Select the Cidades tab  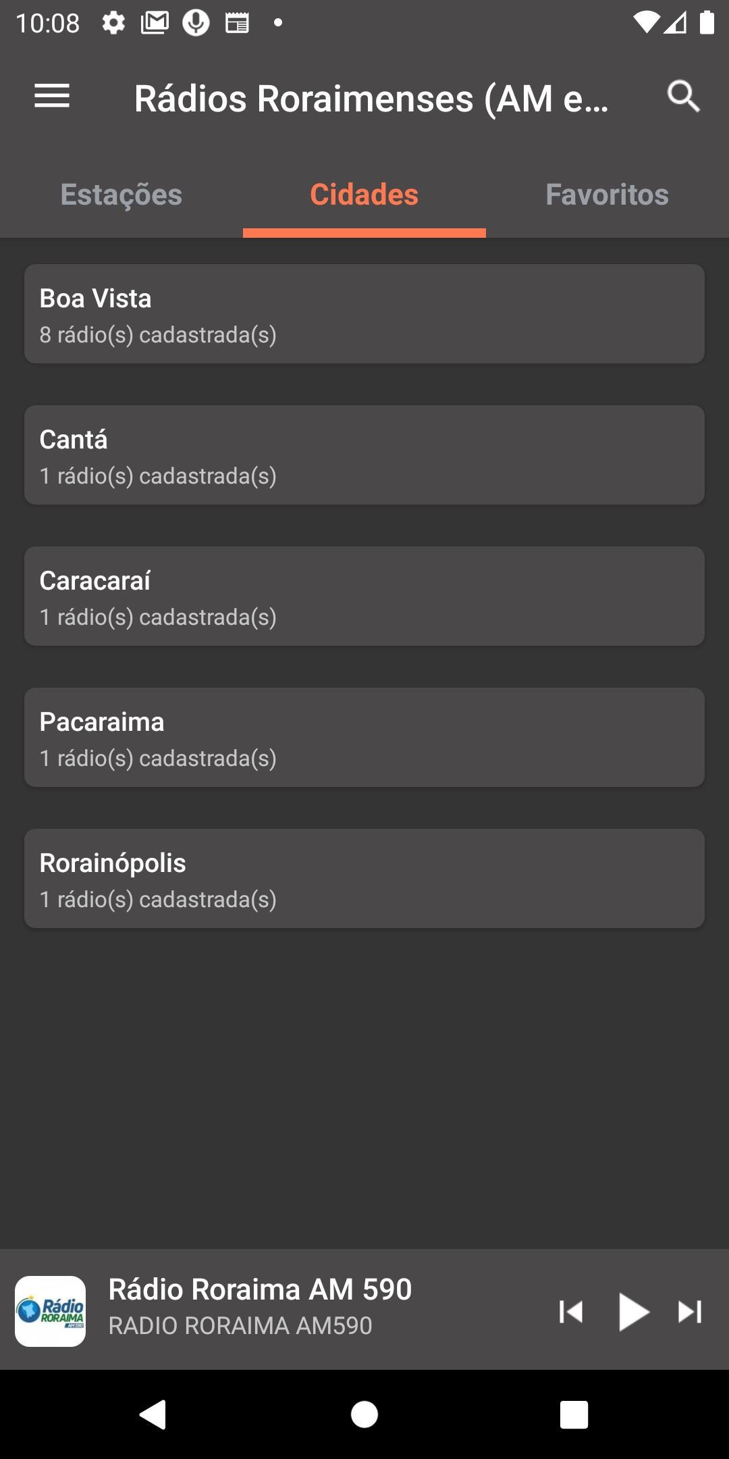point(364,195)
